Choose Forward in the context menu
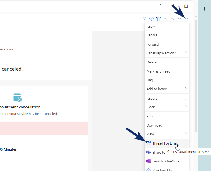211x171 pixels. click(167, 44)
